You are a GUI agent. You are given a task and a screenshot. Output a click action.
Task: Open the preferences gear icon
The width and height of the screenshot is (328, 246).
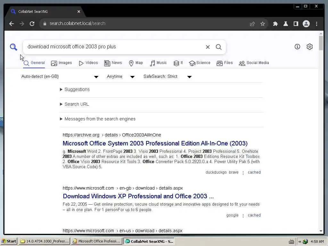310,47
